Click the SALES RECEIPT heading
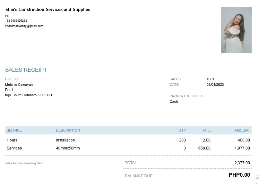Image resolution: width=259 pixels, height=185 pixels. 26,70
